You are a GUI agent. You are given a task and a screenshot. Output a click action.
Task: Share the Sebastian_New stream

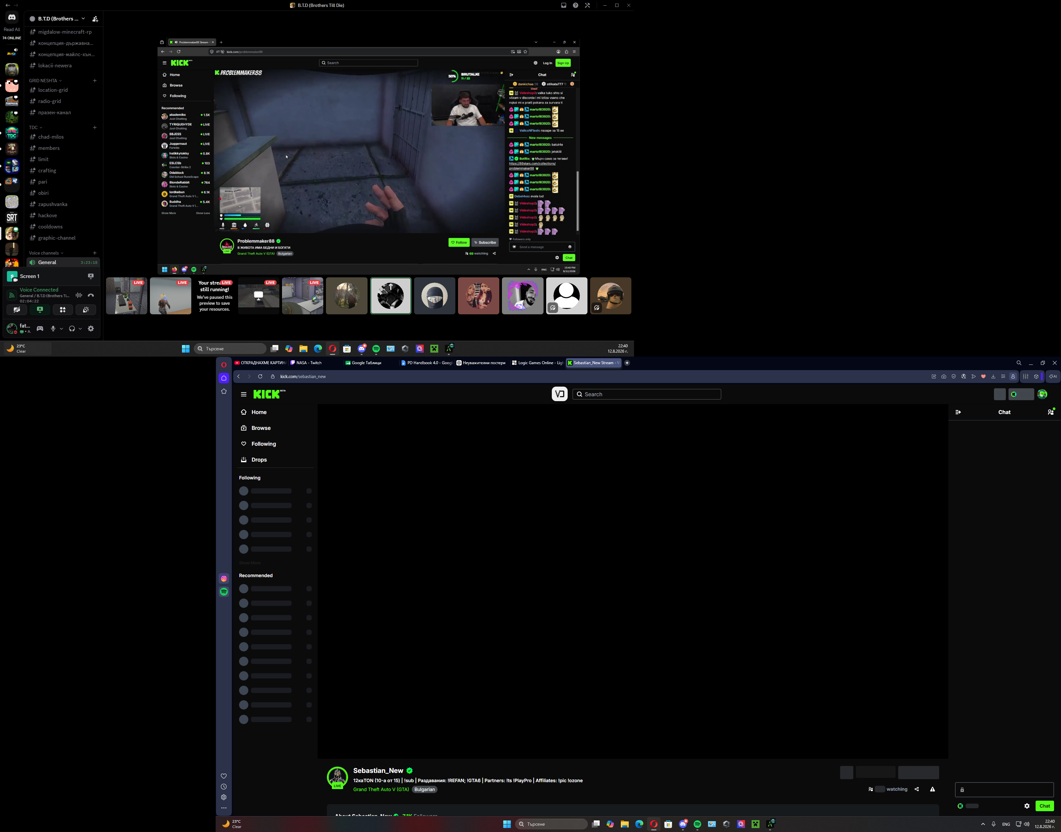tap(917, 790)
